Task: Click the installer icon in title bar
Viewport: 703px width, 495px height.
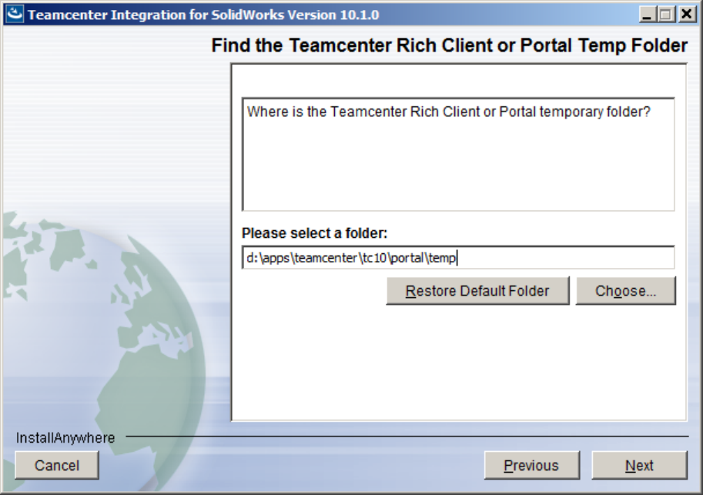Action: click(15, 14)
